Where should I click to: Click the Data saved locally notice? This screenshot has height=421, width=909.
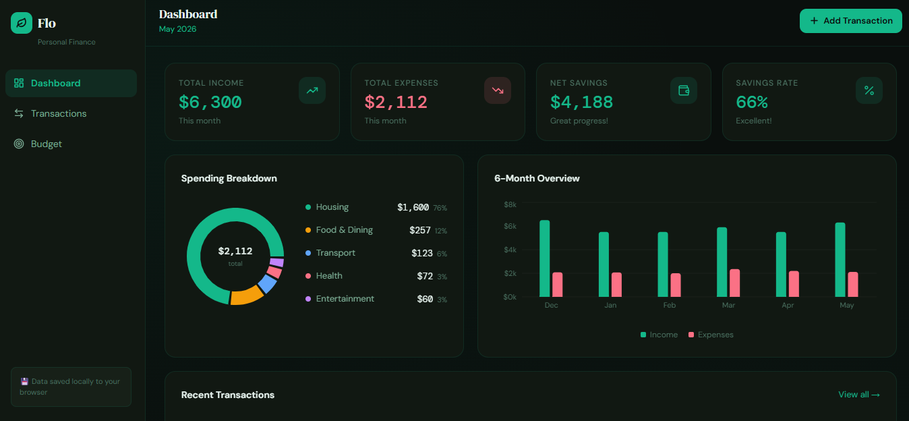tap(71, 387)
